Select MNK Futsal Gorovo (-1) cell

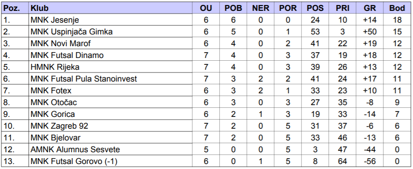111,161
